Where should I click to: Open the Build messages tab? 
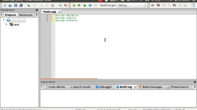pyautogui.click(x=151, y=87)
